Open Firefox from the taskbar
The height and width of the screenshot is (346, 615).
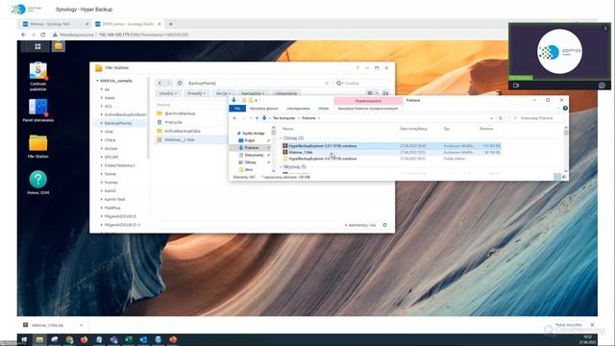84,339
